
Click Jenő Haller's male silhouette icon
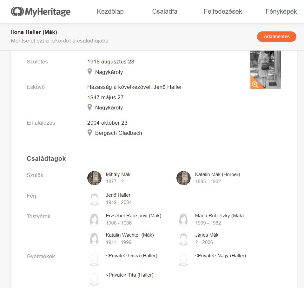94,199
